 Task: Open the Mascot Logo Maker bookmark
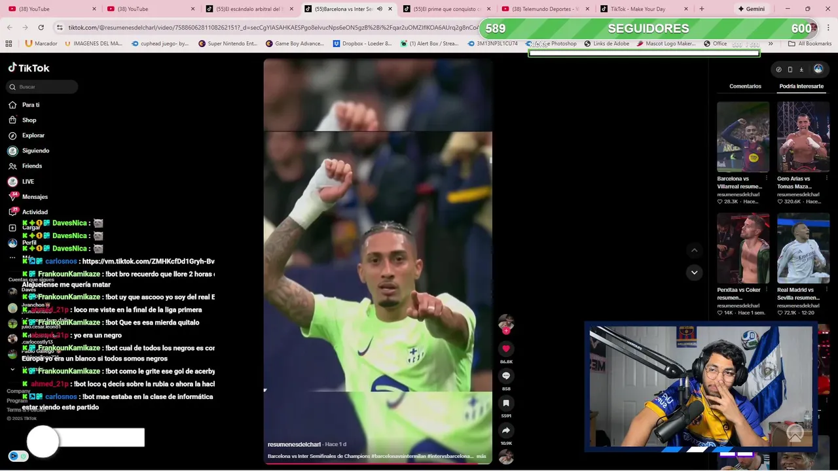coord(666,44)
